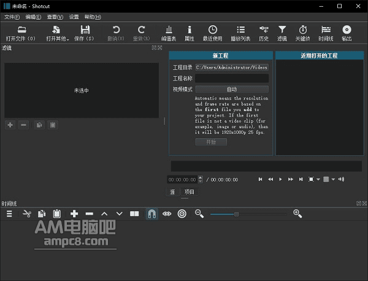Screen dimensions: 368x281
Task: Float the 时间线 panel
Action: tap(359, 203)
